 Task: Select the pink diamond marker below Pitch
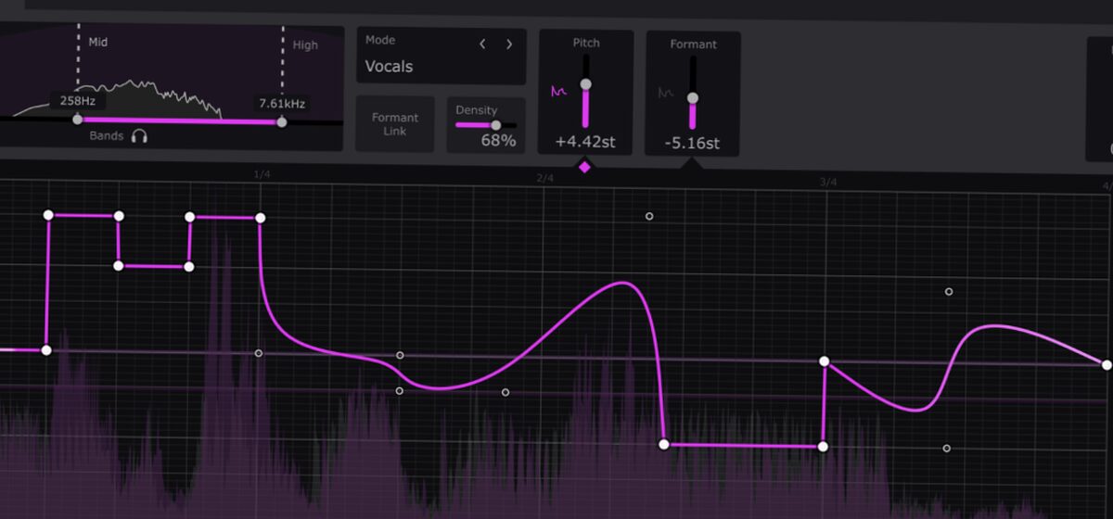584,167
